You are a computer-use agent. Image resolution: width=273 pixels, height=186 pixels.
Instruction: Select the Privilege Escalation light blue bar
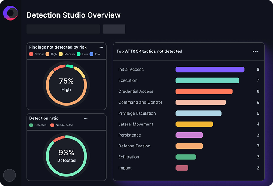tap(199, 113)
